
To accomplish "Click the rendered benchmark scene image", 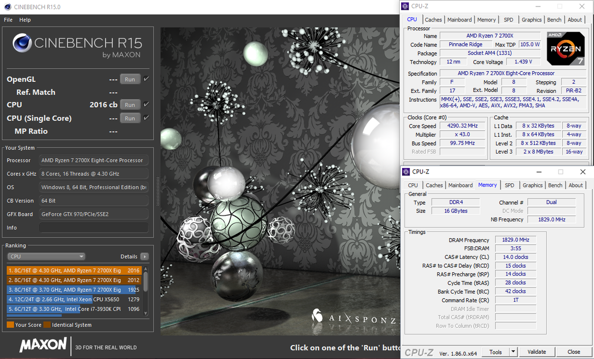I will pos(280,181).
